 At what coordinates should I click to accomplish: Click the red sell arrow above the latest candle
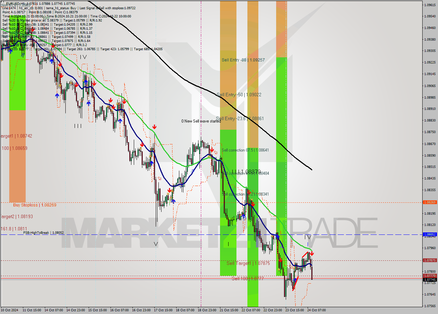[312, 253]
